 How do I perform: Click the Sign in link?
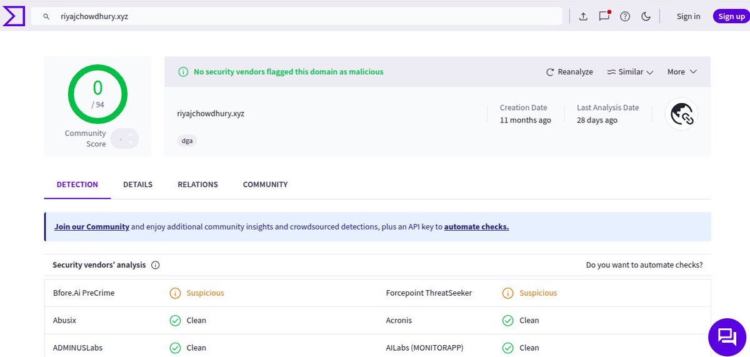tap(688, 17)
